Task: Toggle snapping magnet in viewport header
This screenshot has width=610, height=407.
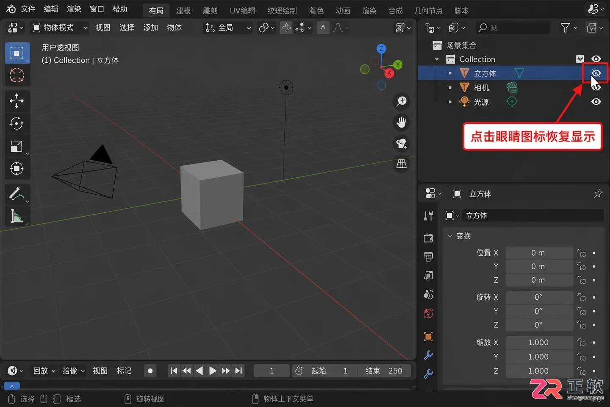Action: 286,28
